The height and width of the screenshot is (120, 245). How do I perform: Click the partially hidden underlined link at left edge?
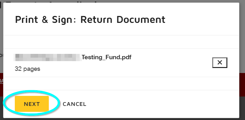[2, 81]
